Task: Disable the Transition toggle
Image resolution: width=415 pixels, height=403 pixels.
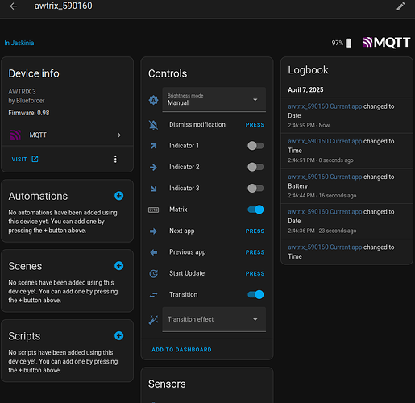Action: [255, 294]
